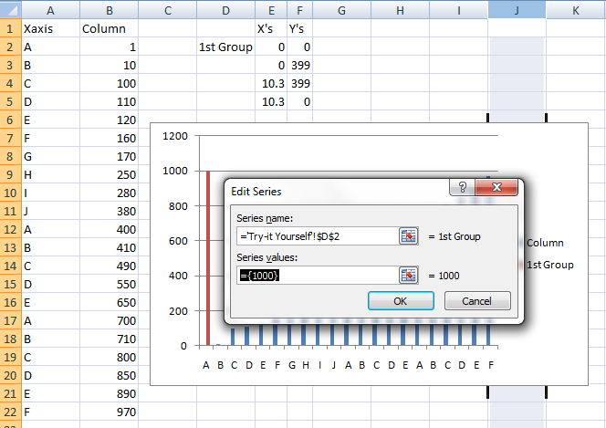Select column B header
The width and height of the screenshot is (606, 428).
(109, 10)
